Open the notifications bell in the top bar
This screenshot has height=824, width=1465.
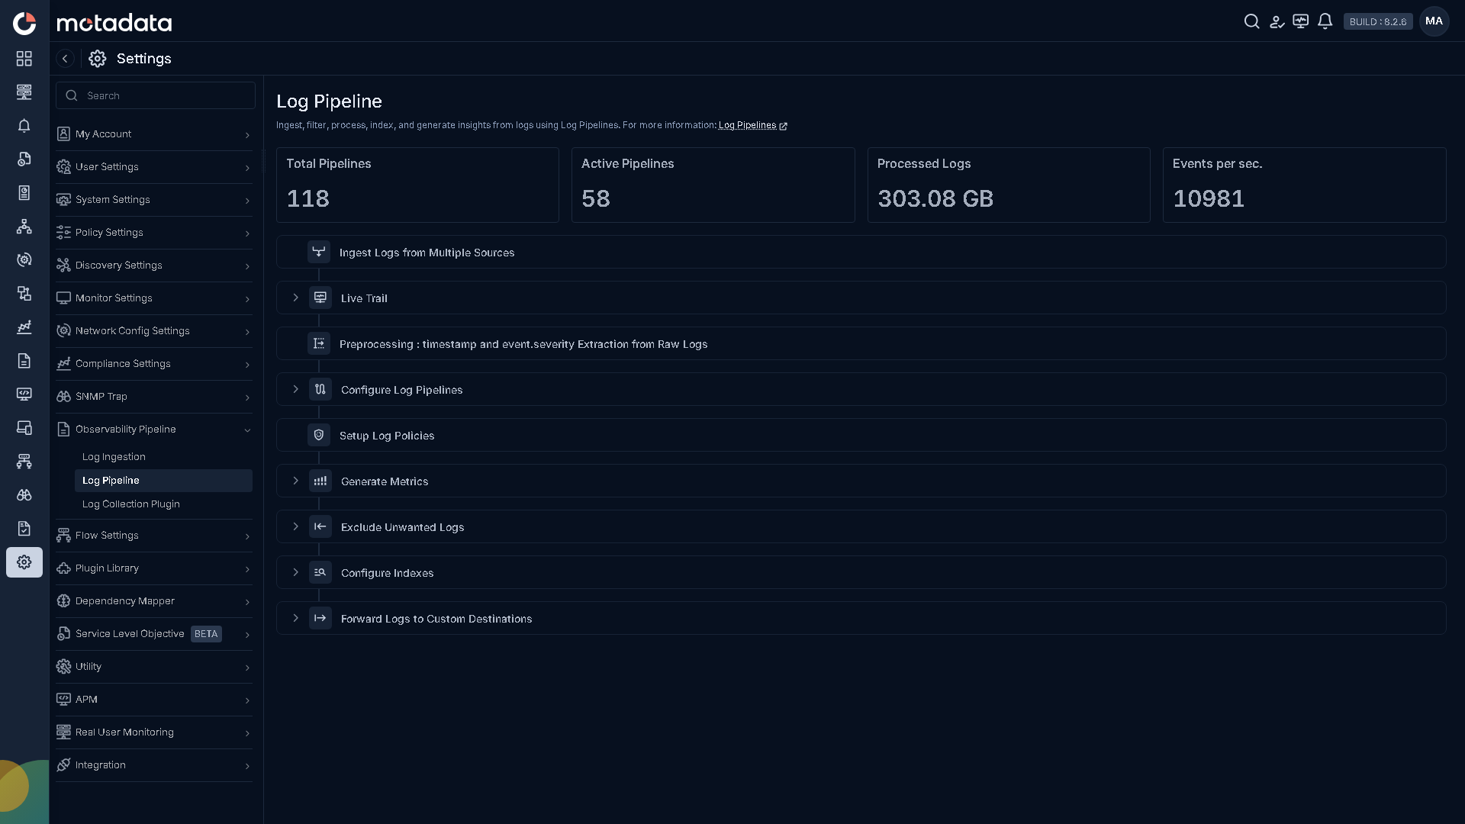pos(1325,21)
